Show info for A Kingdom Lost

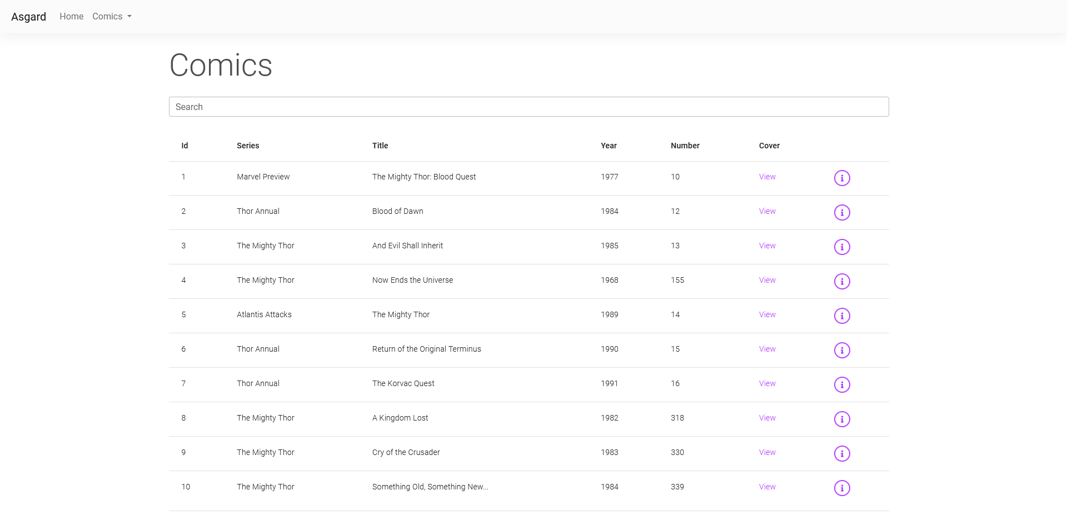[842, 419]
